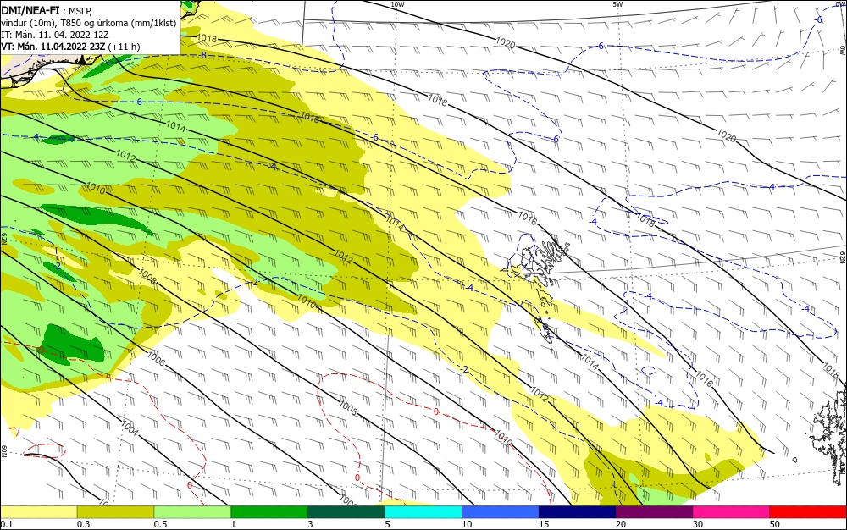Click the 'DMI/NEA-FI' title text
This screenshot has height=530, width=847.
30,9
